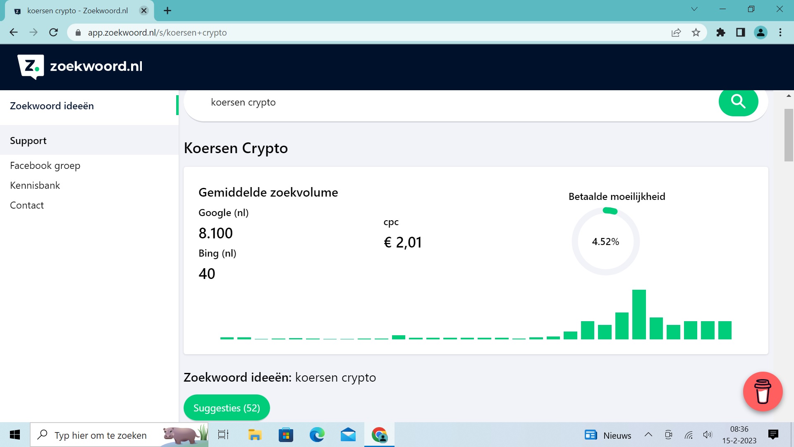Open browser extensions puzzle icon
The height and width of the screenshot is (447, 794).
(x=721, y=32)
